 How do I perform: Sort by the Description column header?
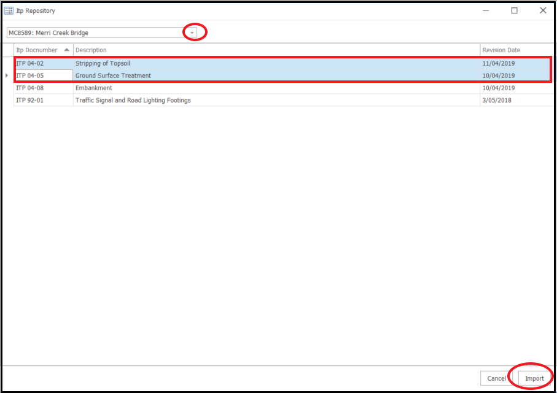[x=91, y=50]
